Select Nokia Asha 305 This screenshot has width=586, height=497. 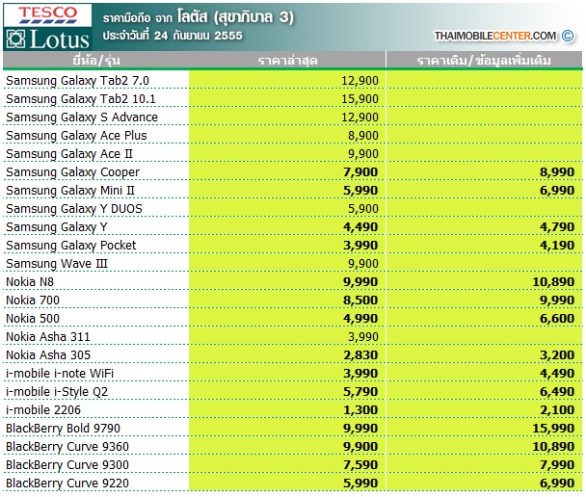click(x=48, y=355)
